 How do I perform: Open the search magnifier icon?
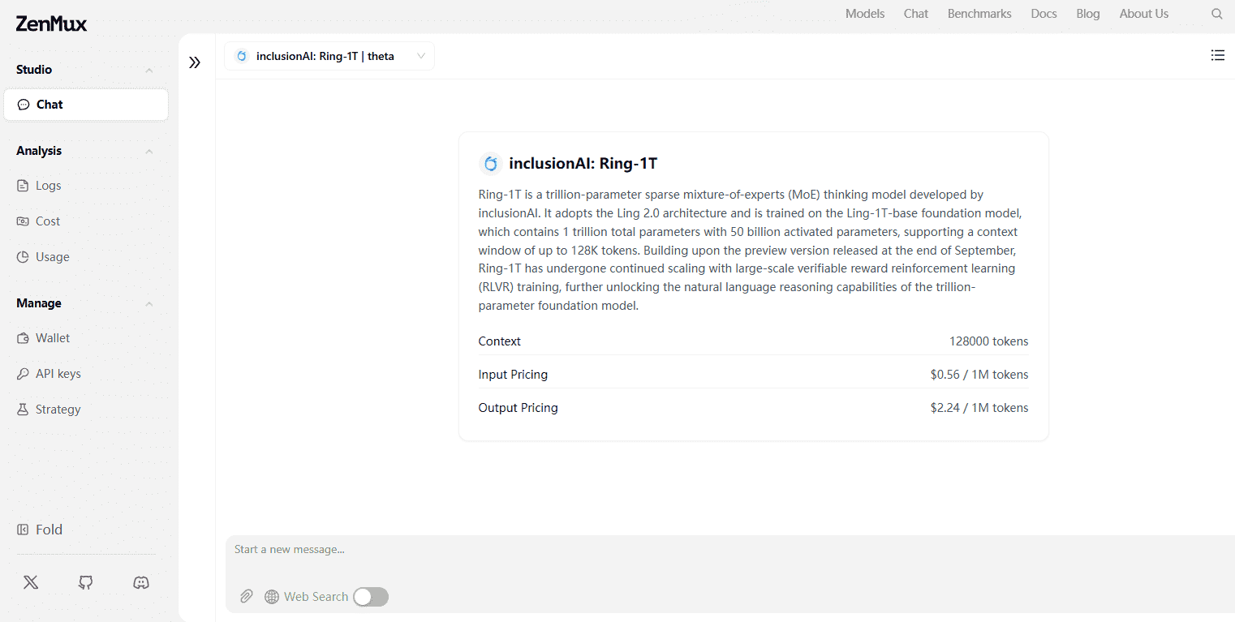[x=1217, y=14]
